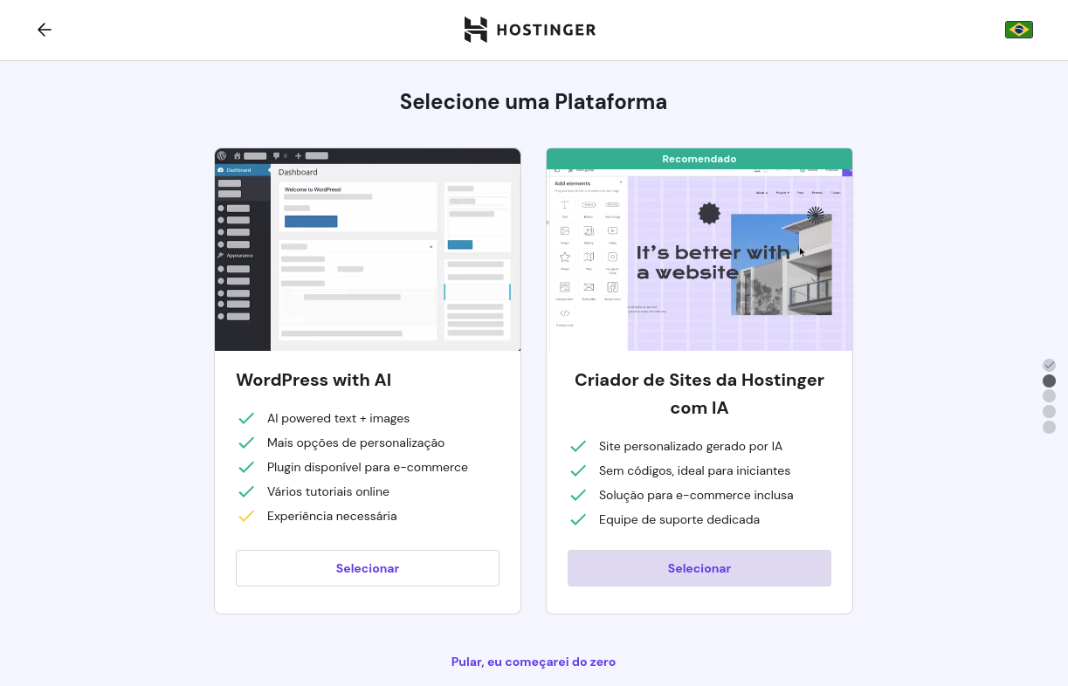Click the last step indicator dot
The image size is (1068, 686).
(x=1050, y=427)
